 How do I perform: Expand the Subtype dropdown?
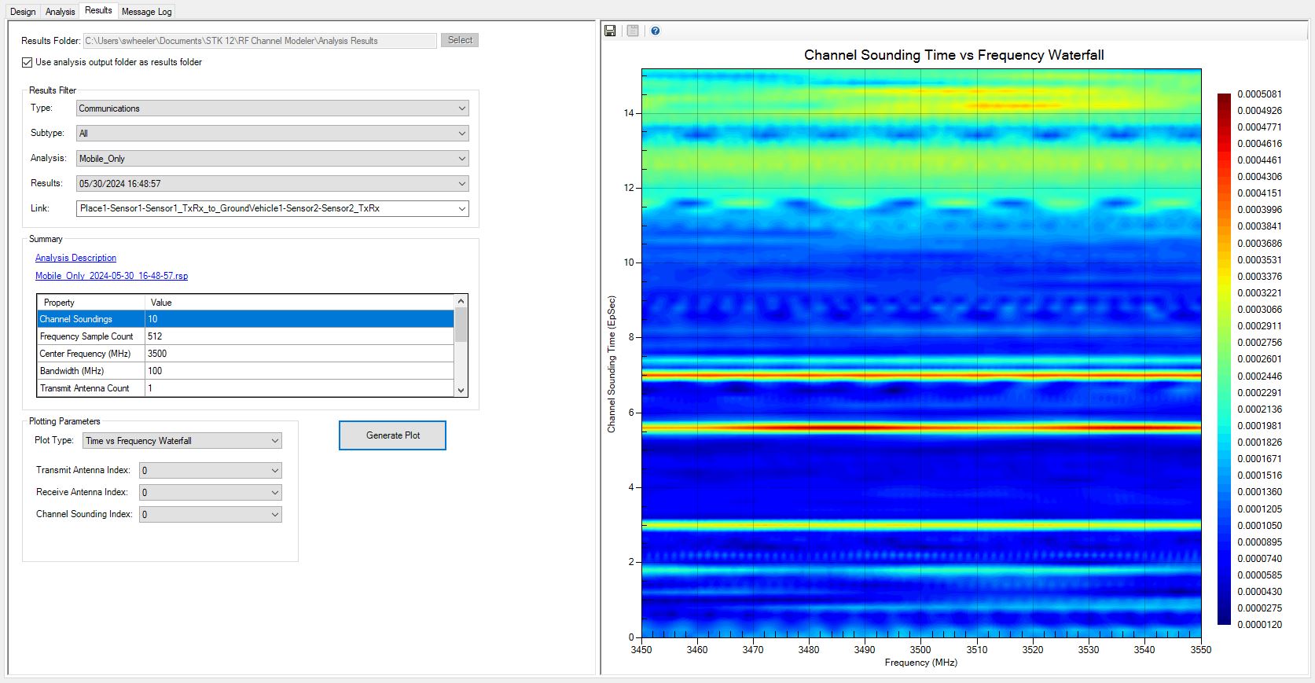(x=272, y=134)
